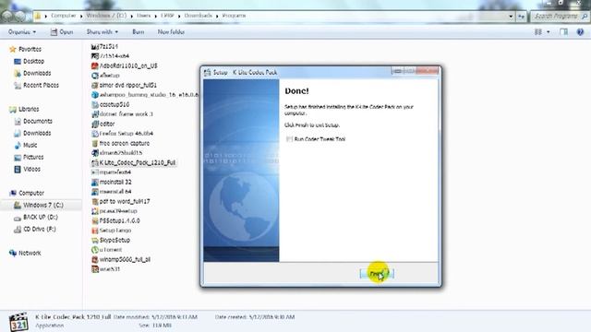591x332 pixels.
Task: Select the ashampoo_burning_studio_16 installer icon
Action: [x=95, y=95]
